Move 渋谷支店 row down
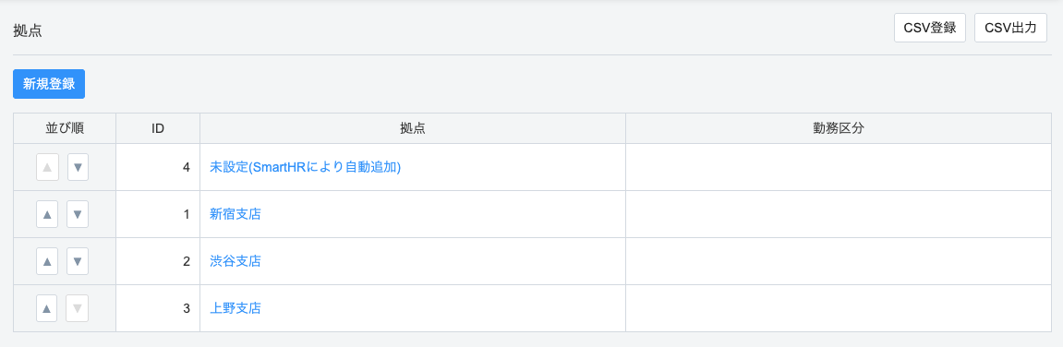The height and width of the screenshot is (347, 1063). pyautogui.click(x=78, y=261)
